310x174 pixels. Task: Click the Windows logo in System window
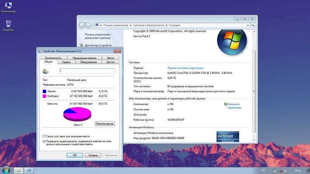click(232, 41)
